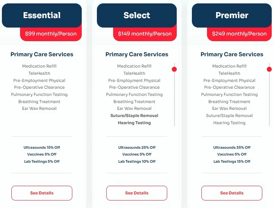The height and width of the screenshot is (208, 274).
Task: Click Primary Care Services heading under Essential
Action: 42,54
